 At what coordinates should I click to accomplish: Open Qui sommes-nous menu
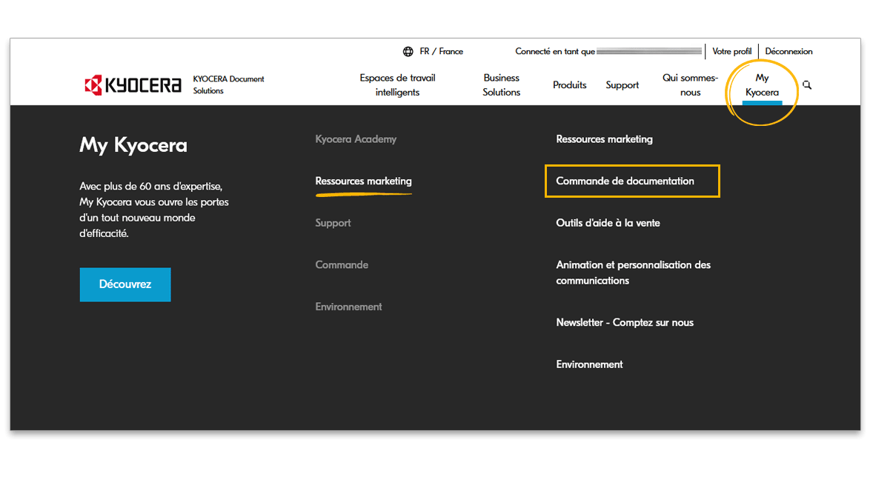coord(690,85)
